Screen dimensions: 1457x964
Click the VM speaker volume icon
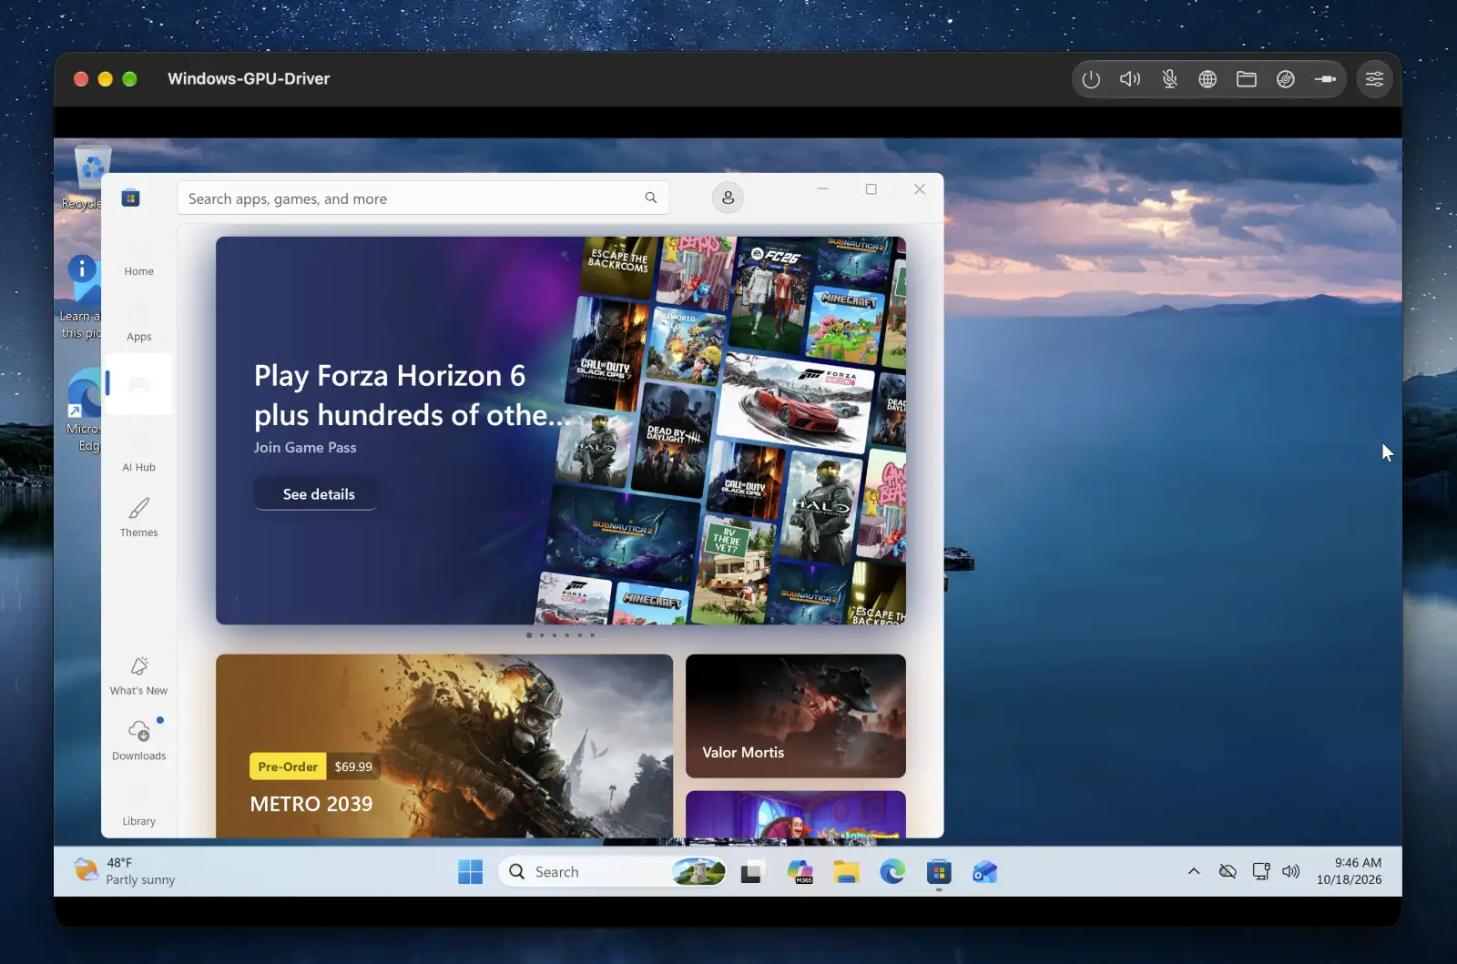point(1130,79)
